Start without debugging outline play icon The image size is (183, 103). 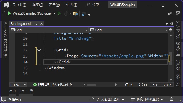pos(59,13)
